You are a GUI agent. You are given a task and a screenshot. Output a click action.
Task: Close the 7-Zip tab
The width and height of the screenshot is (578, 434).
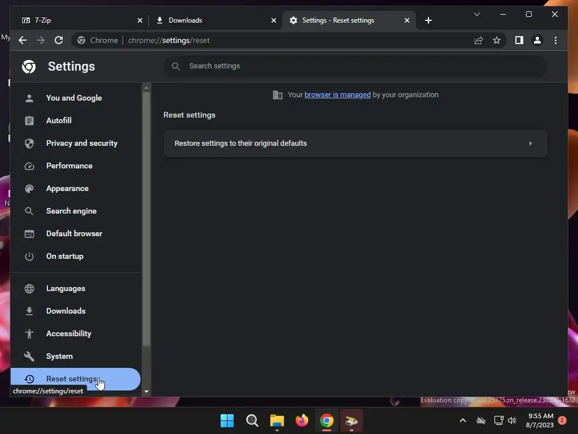pyautogui.click(x=140, y=20)
